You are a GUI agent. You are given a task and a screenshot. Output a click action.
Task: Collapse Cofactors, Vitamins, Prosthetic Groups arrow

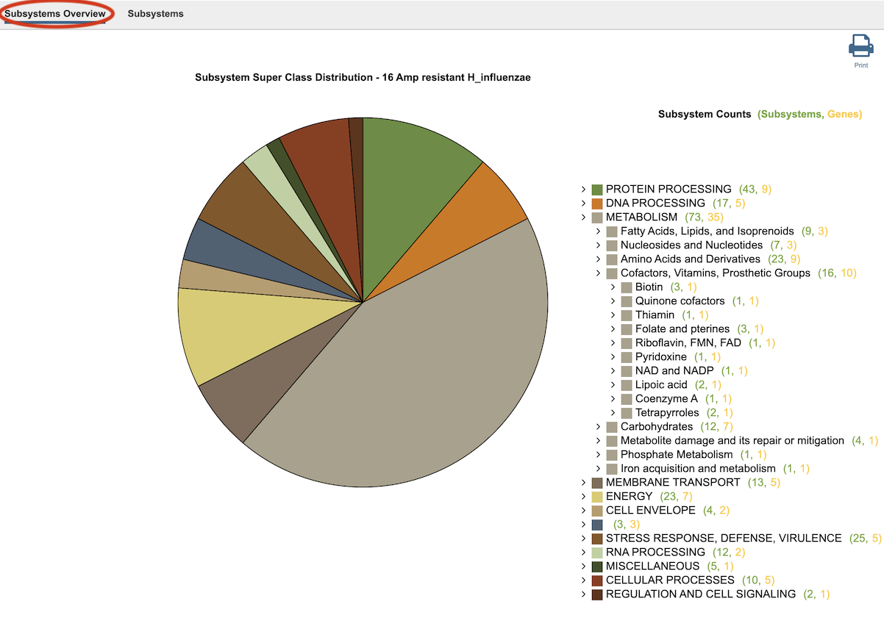(x=598, y=273)
